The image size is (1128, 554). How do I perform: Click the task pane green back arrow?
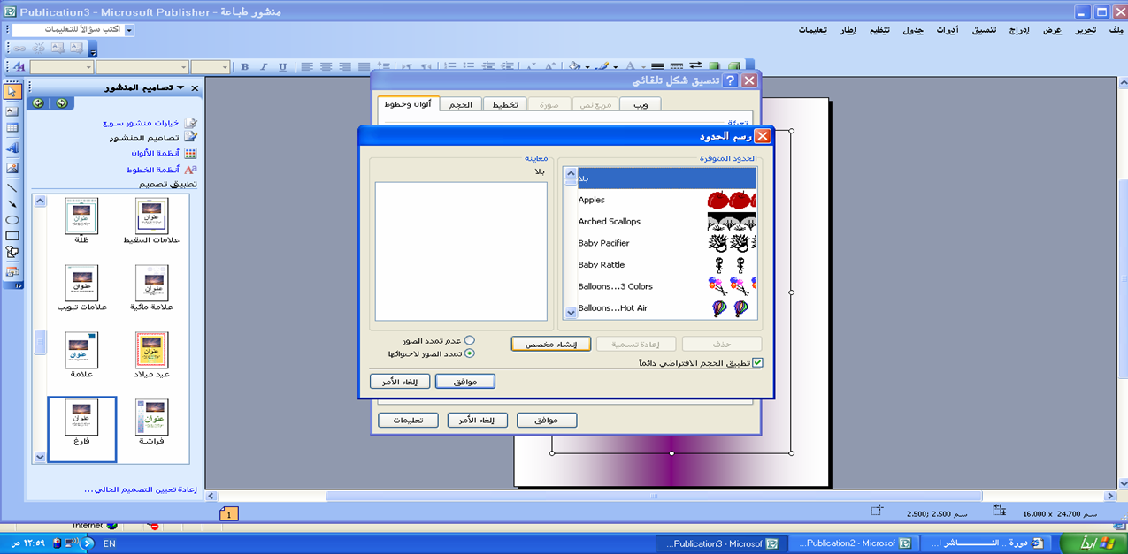pos(61,103)
